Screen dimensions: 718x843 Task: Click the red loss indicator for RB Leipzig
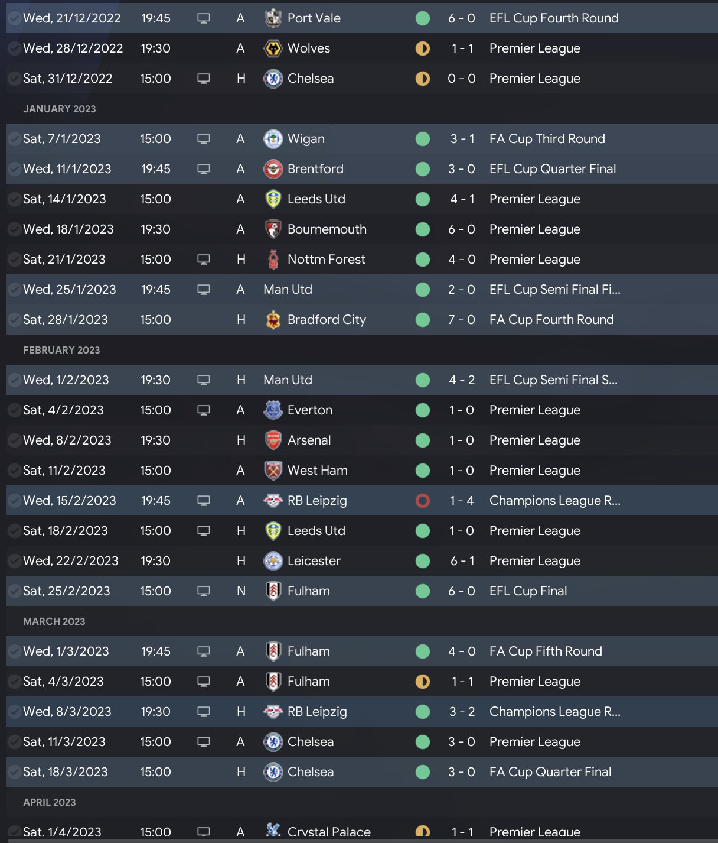tap(423, 501)
